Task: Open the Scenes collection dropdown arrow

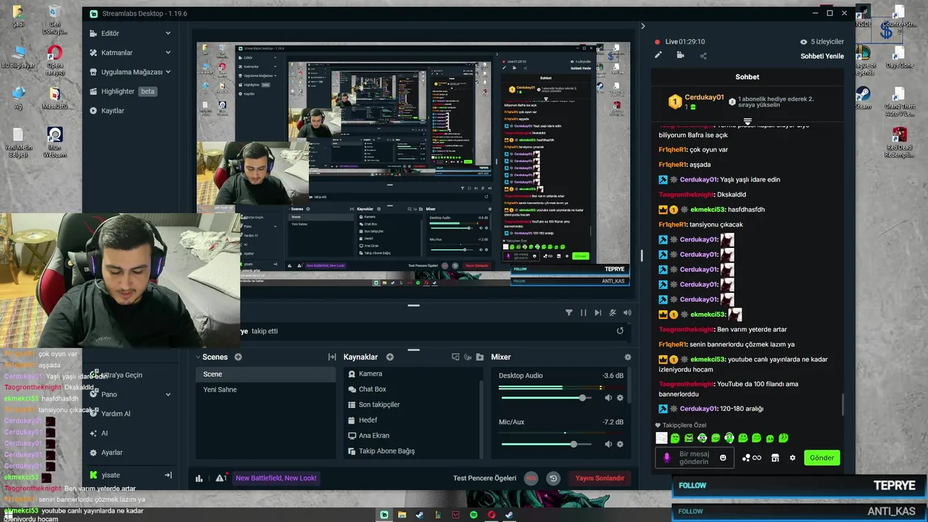Action: (x=198, y=357)
